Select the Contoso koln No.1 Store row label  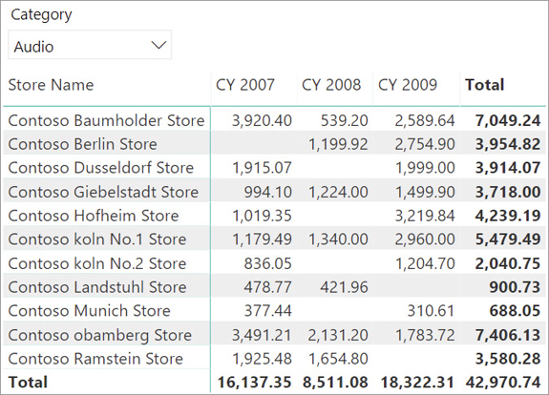click(x=97, y=239)
